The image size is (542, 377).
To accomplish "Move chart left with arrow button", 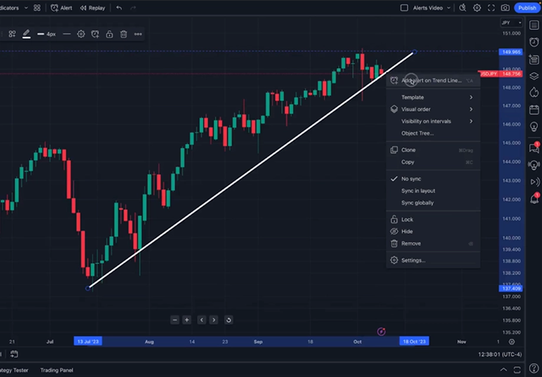I will coord(202,320).
